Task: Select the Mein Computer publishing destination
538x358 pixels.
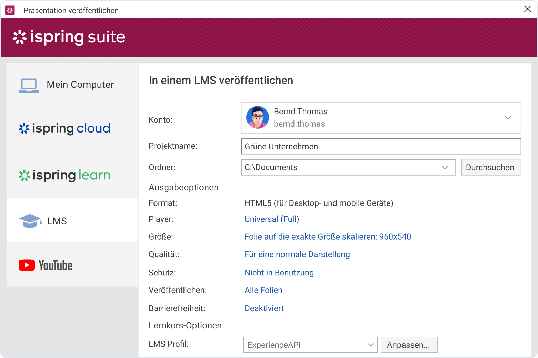Action: point(72,85)
